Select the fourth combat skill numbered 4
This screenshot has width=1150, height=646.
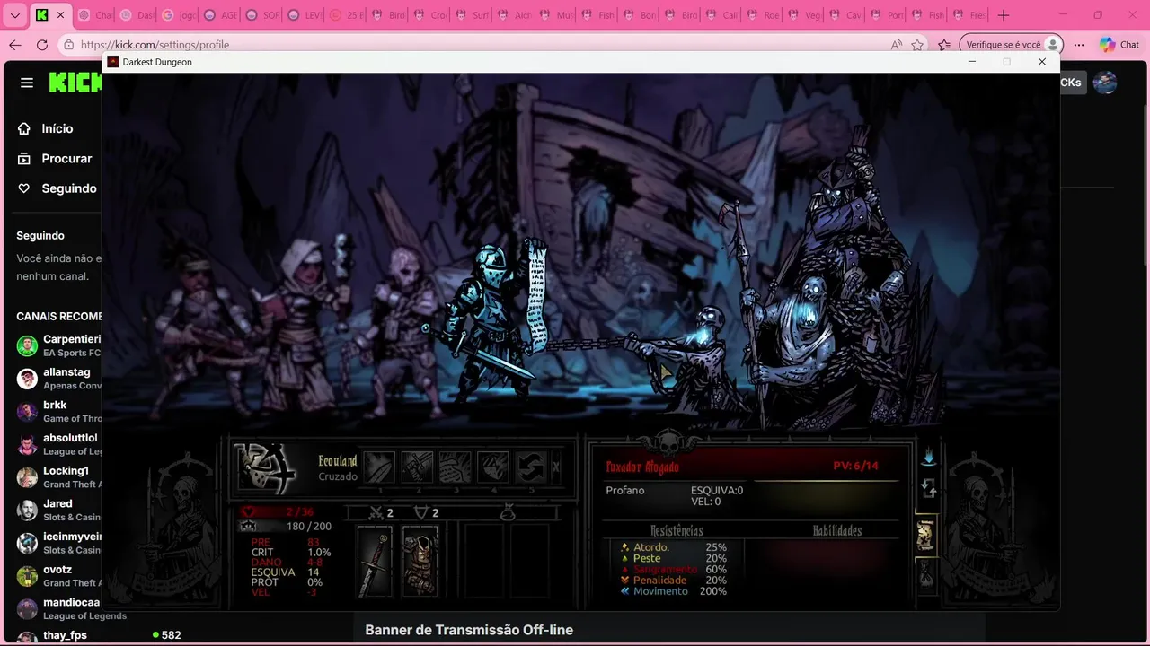[x=492, y=467]
